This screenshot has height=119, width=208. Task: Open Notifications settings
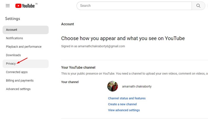14,38
